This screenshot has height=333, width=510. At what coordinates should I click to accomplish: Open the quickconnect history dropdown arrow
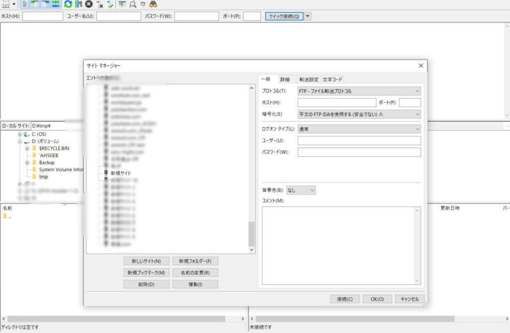coord(308,16)
